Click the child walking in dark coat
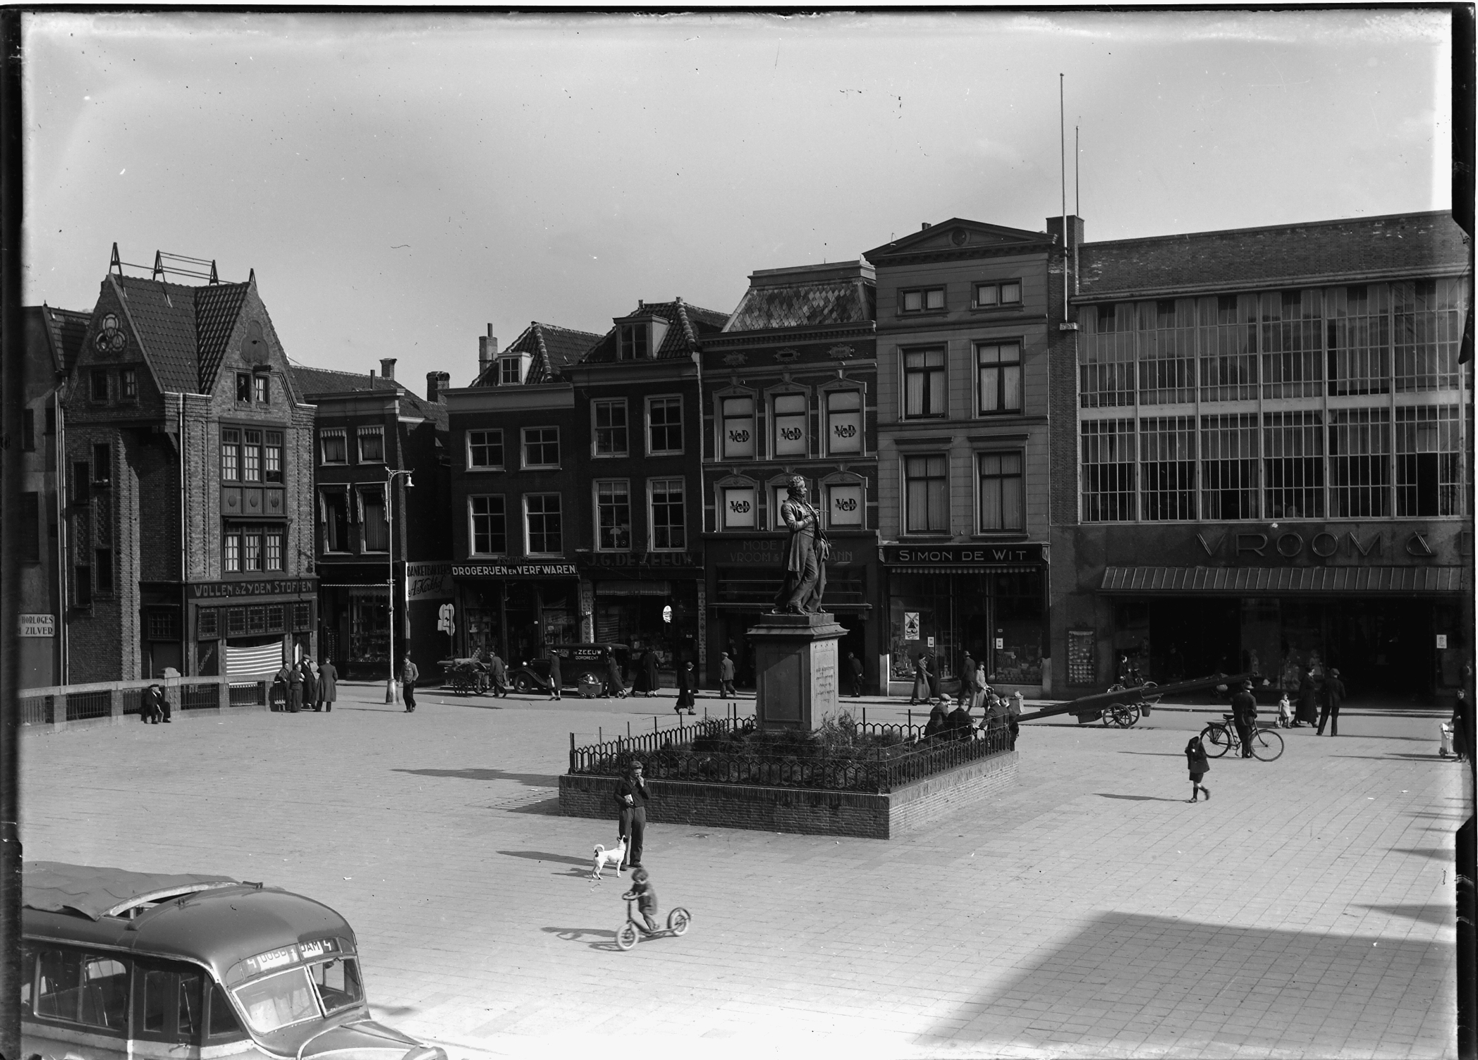 tap(1196, 767)
